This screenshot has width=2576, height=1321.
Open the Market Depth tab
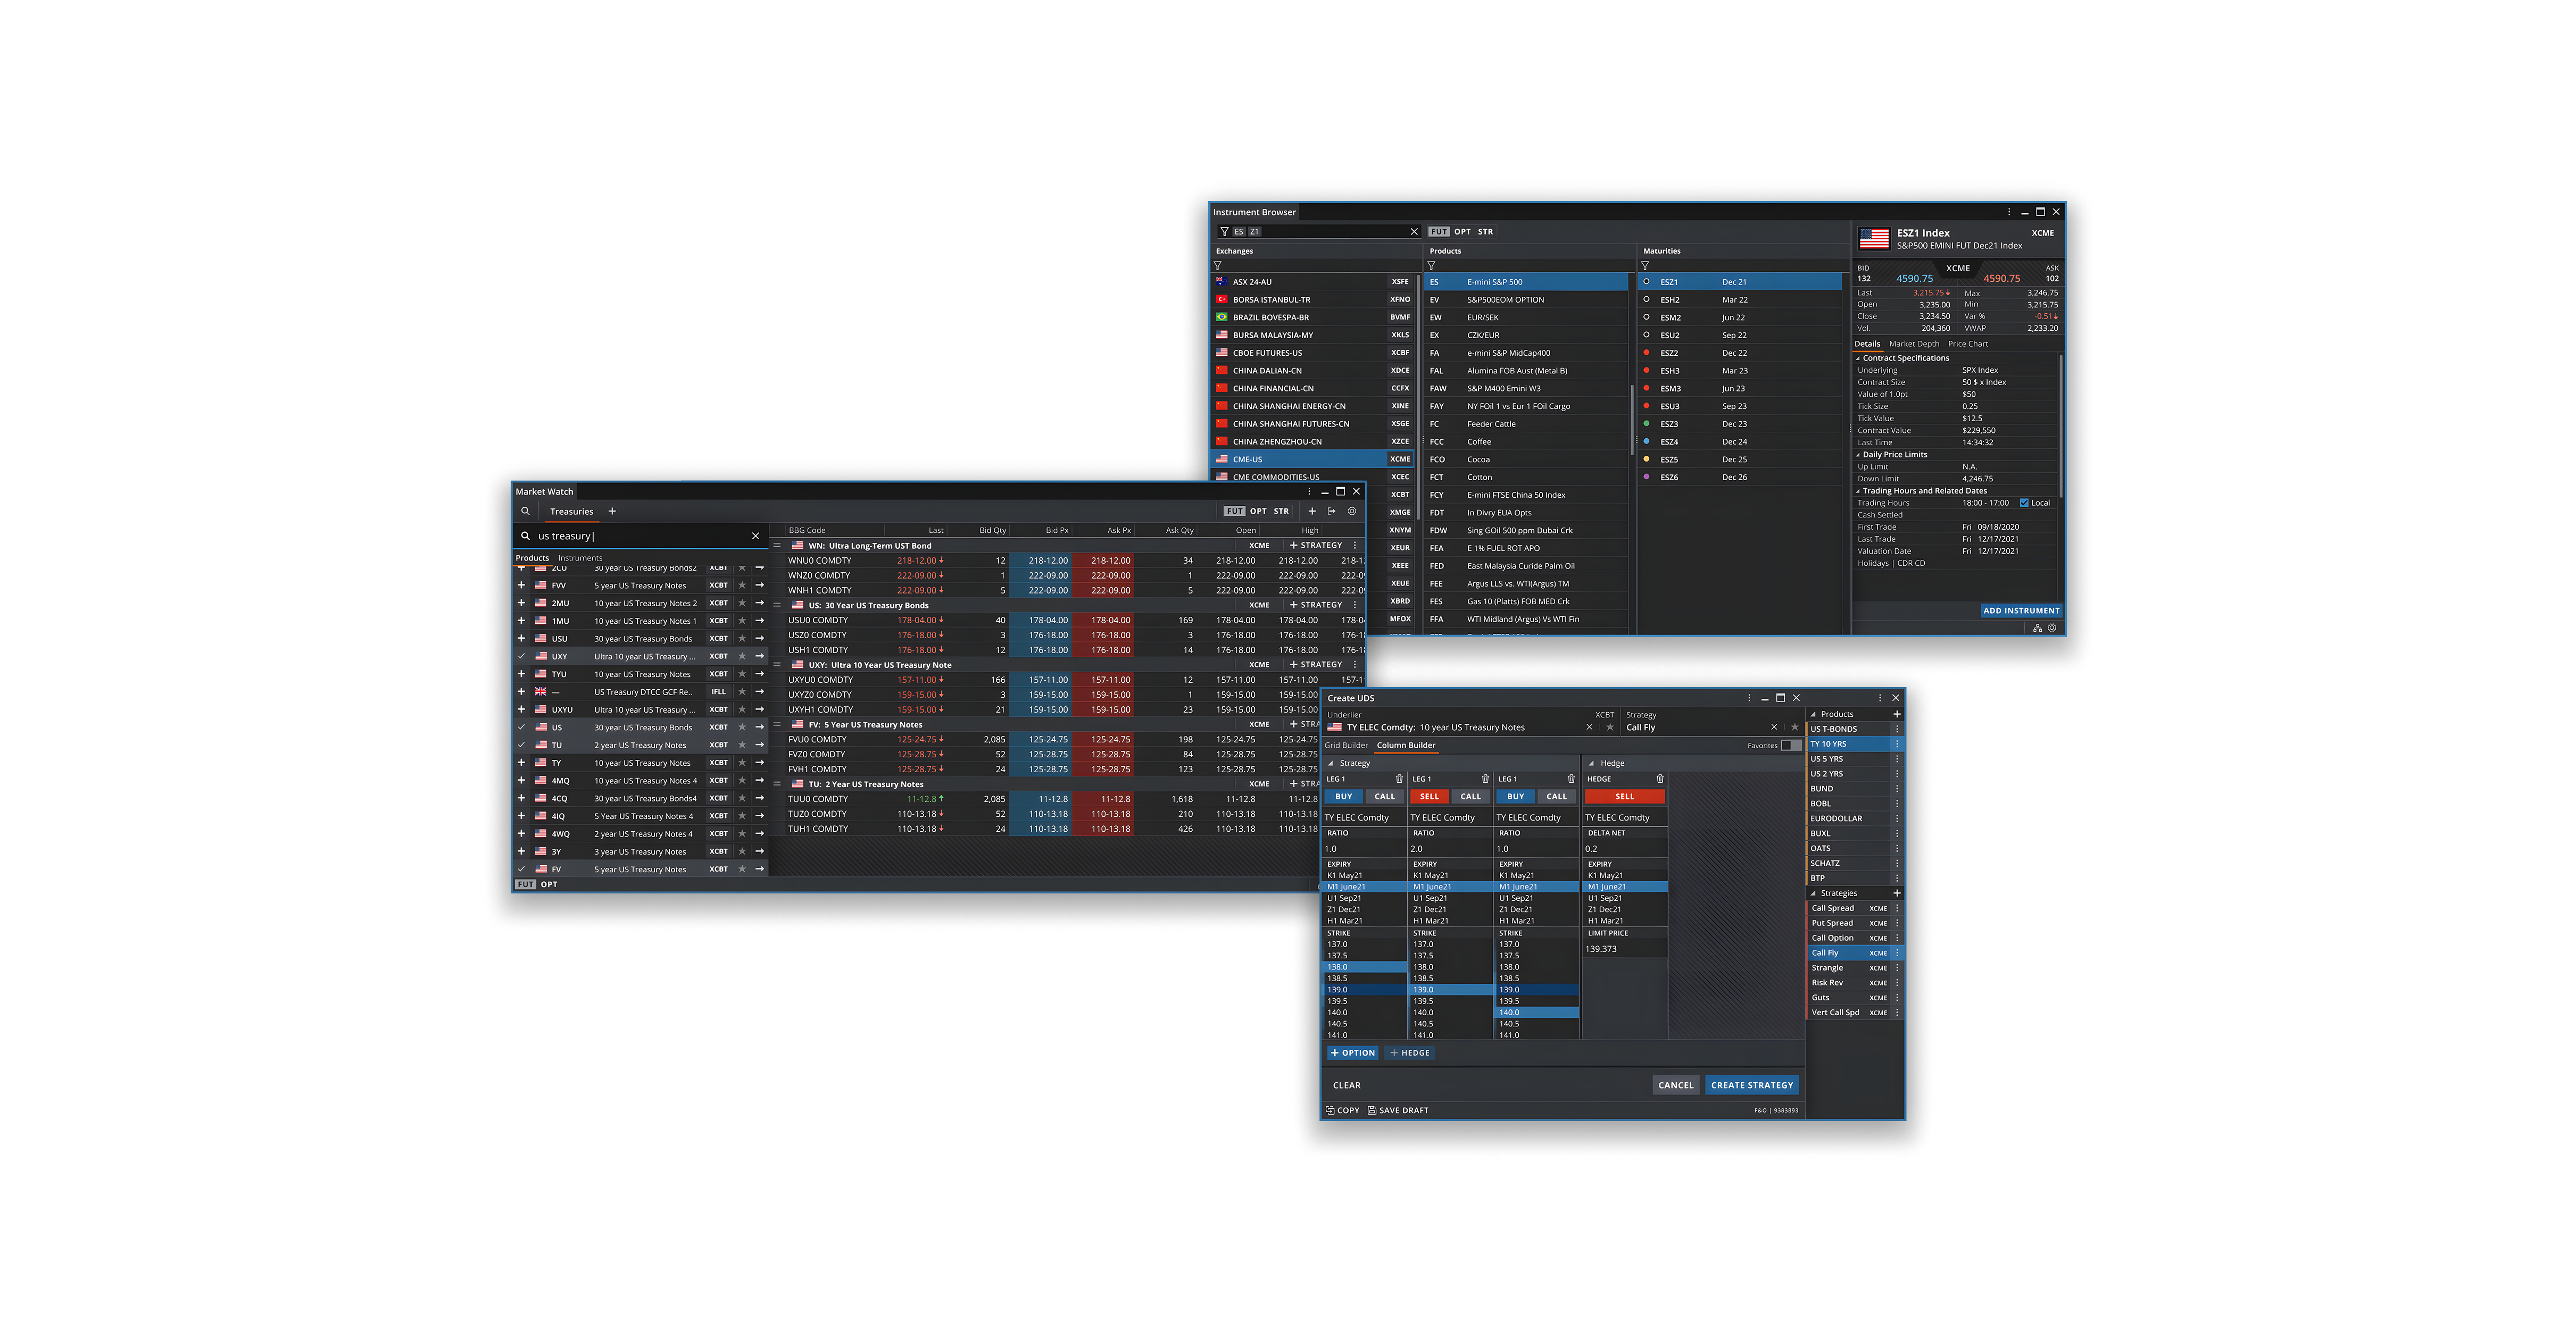point(1914,344)
